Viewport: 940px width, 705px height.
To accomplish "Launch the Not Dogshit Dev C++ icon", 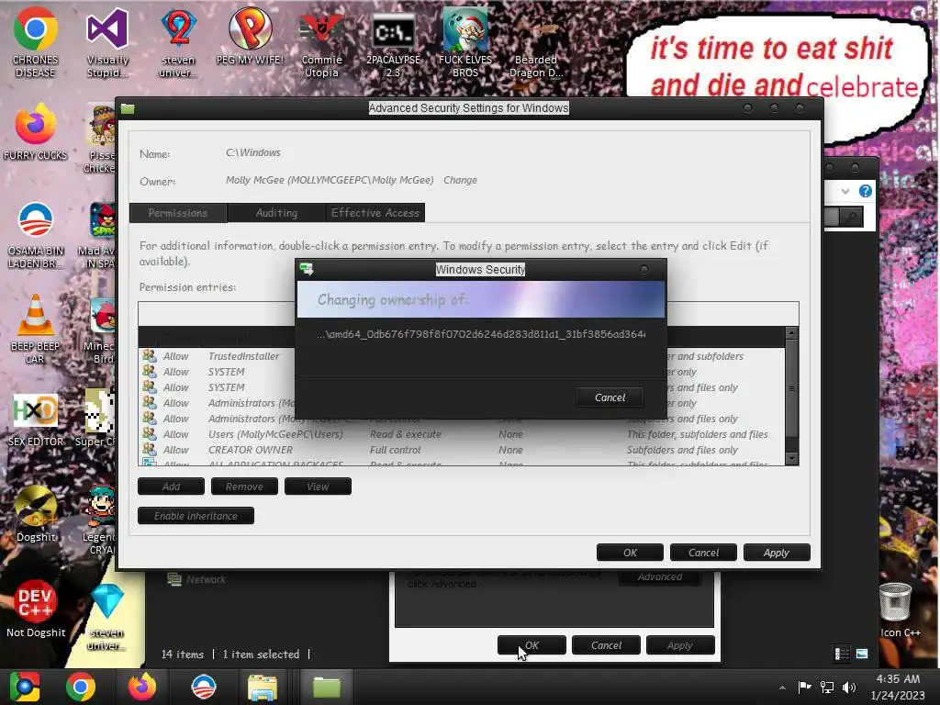I will coord(36,609).
